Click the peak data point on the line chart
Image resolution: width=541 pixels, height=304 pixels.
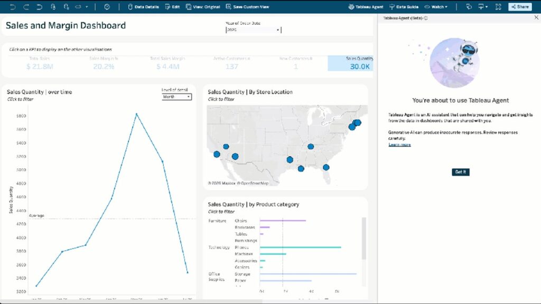(137, 114)
